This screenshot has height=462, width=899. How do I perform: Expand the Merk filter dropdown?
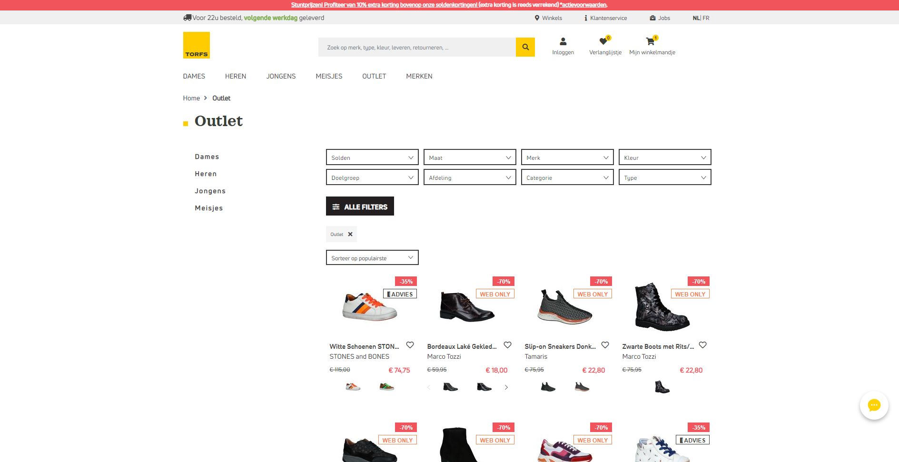click(x=567, y=157)
